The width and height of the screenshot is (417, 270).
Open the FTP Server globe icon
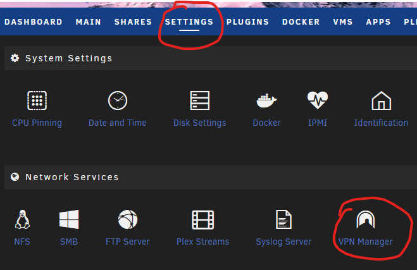pyautogui.click(x=128, y=219)
